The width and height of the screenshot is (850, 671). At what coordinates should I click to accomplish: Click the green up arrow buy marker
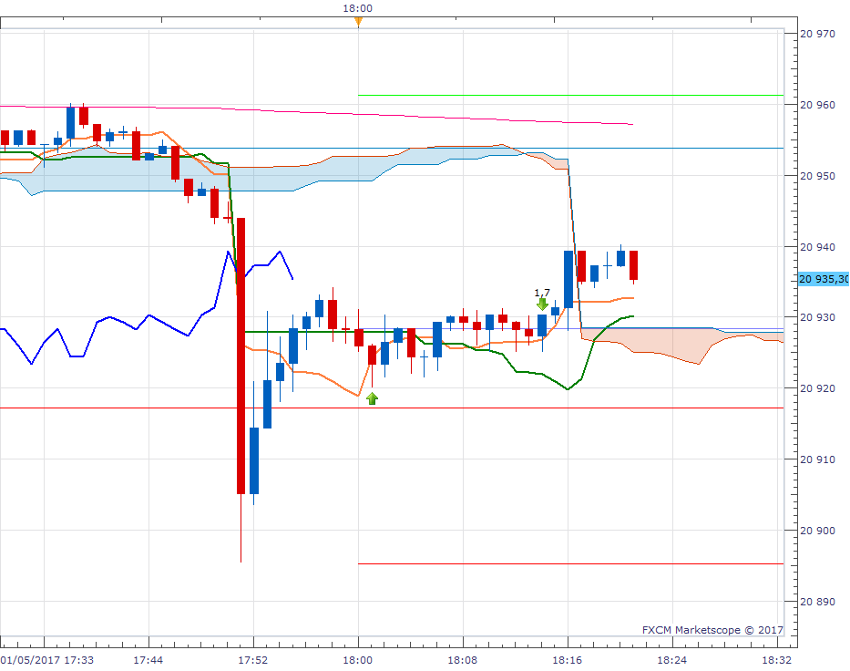click(372, 398)
